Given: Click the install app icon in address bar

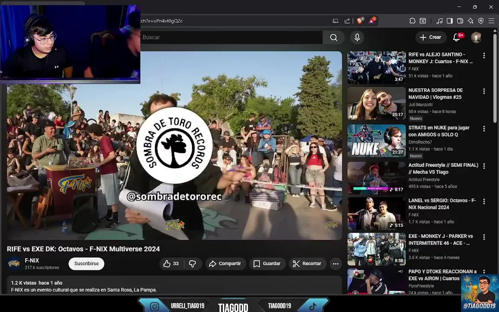Looking at the screenshot, I should pos(335,21).
